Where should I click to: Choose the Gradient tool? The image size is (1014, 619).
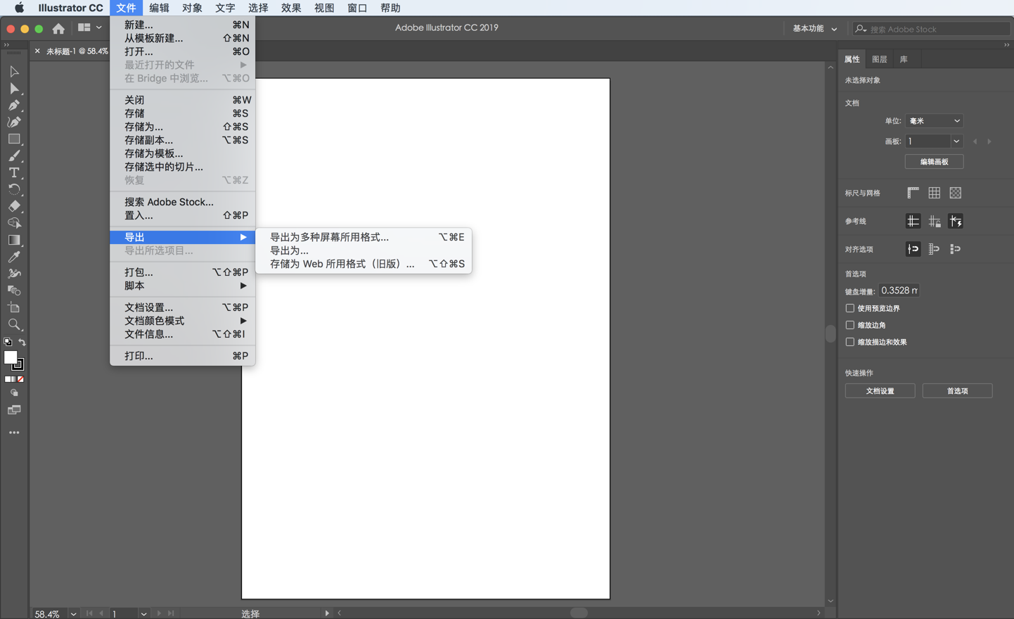(x=14, y=240)
